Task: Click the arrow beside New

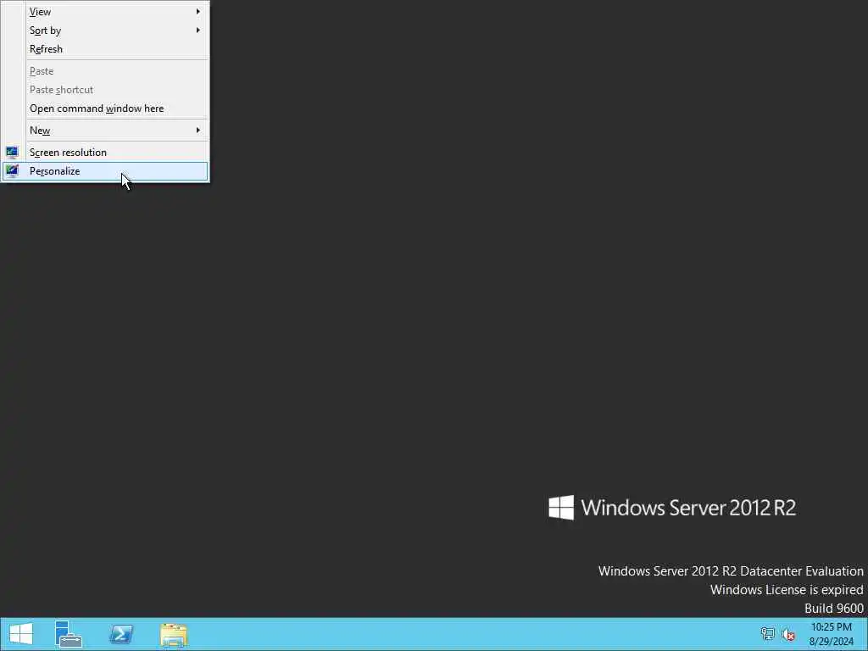Action: (x=198, y=131)
